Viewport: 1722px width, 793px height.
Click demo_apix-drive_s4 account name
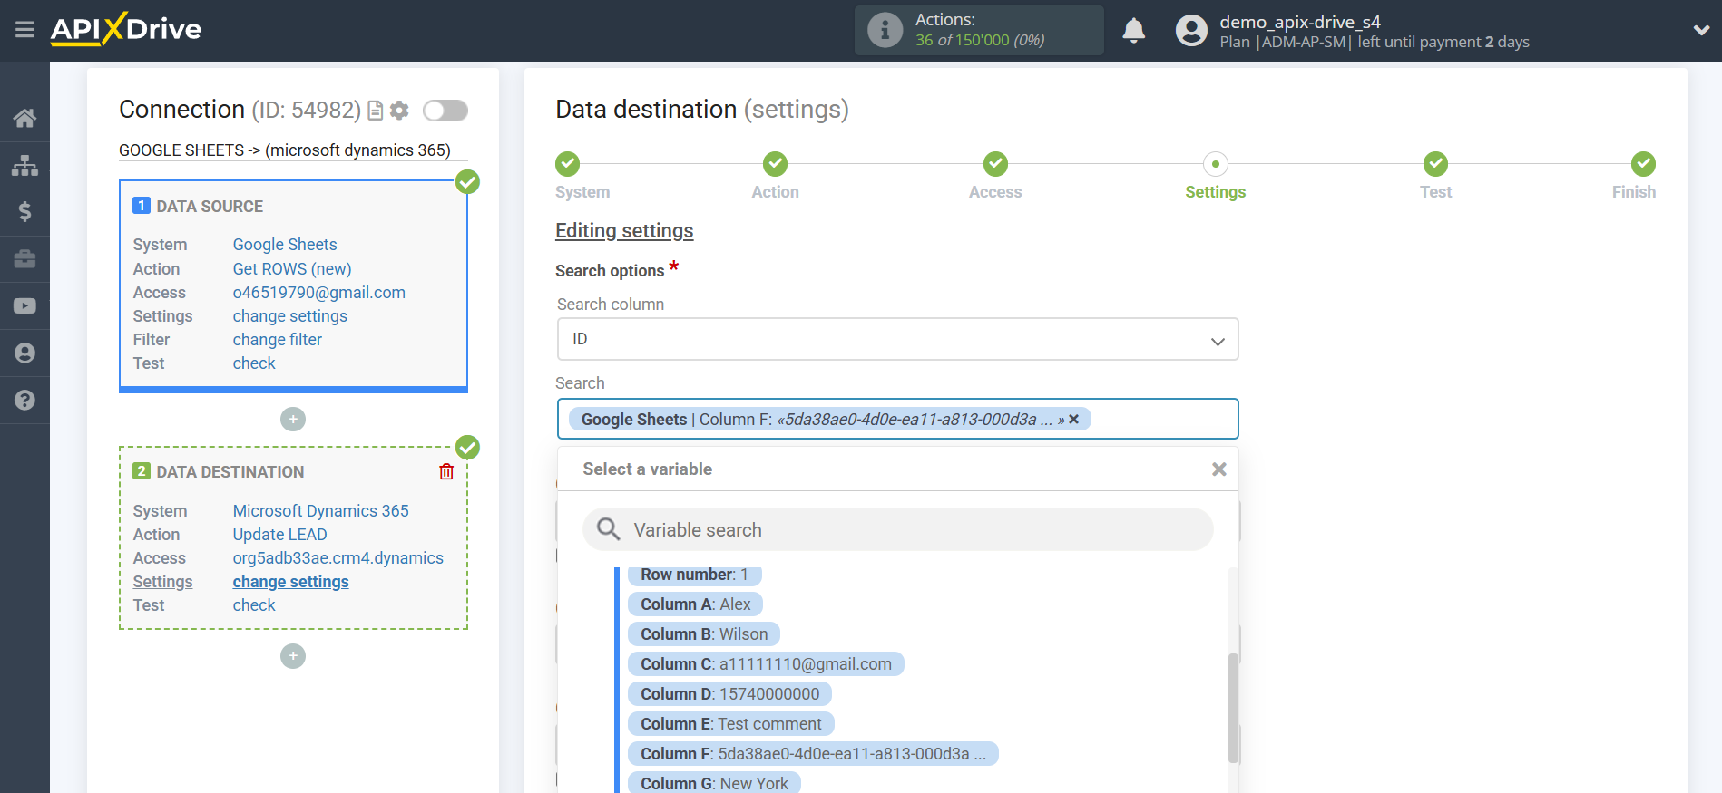[1300, 22]
